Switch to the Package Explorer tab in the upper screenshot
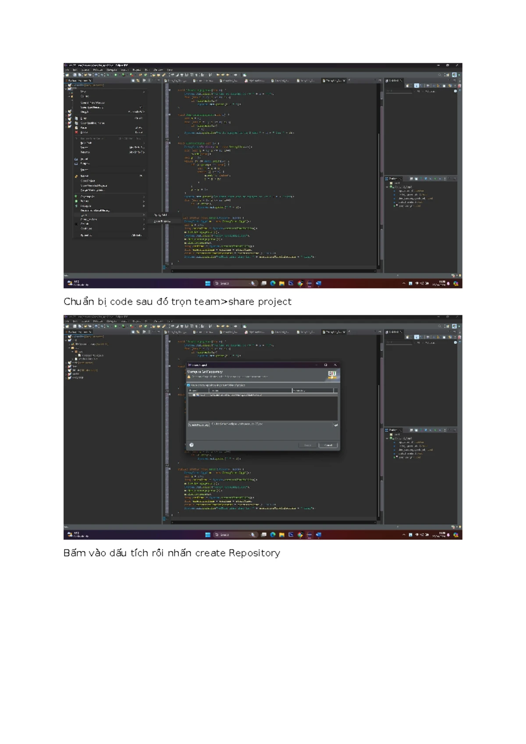The height and width of the screenshot is (744, 526). [x=79, y=81]
